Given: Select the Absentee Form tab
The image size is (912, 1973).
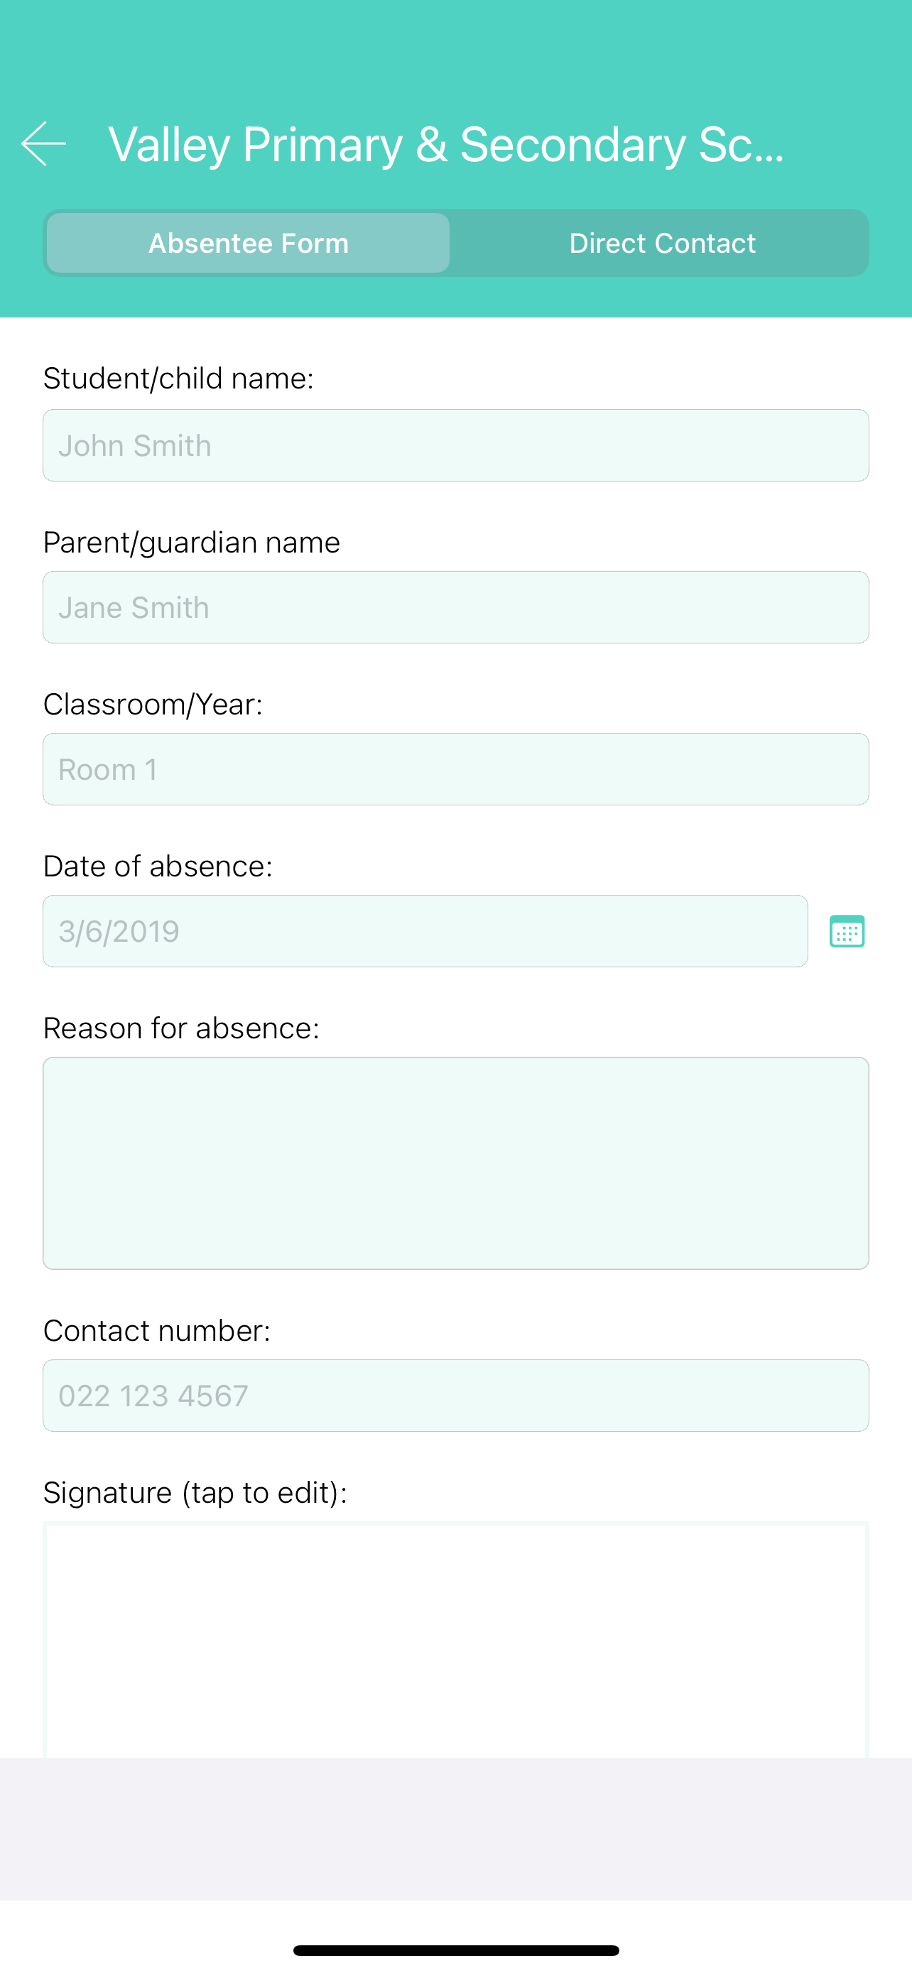Looking at the screenshot, I should click(248, 244).
